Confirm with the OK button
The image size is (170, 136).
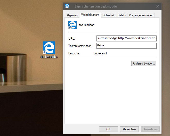(108, 129)
